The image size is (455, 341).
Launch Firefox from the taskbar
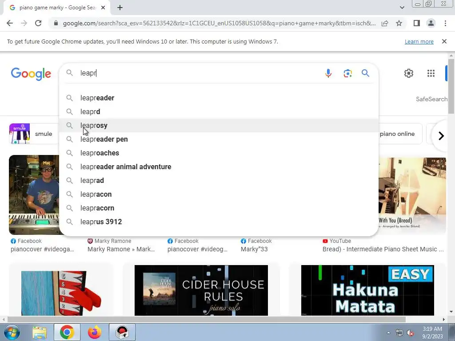pyautogui.click(x=95, y=332)
